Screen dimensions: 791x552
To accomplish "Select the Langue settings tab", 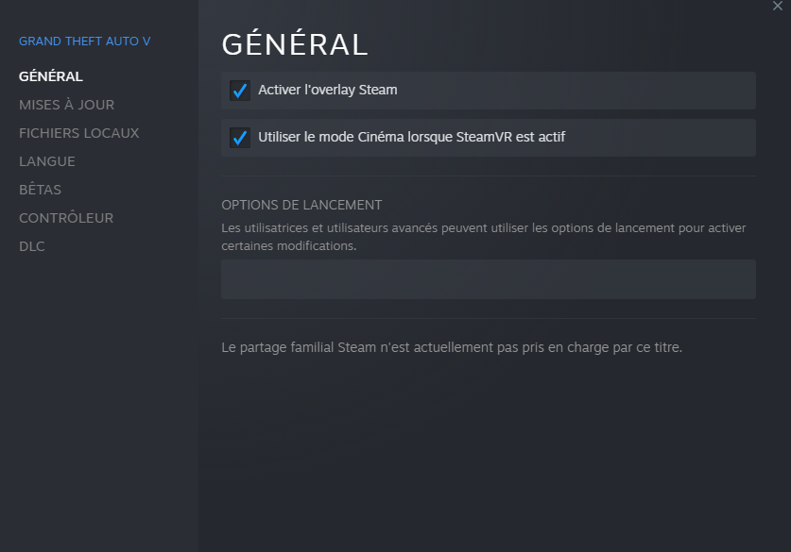I will point(47,161).
